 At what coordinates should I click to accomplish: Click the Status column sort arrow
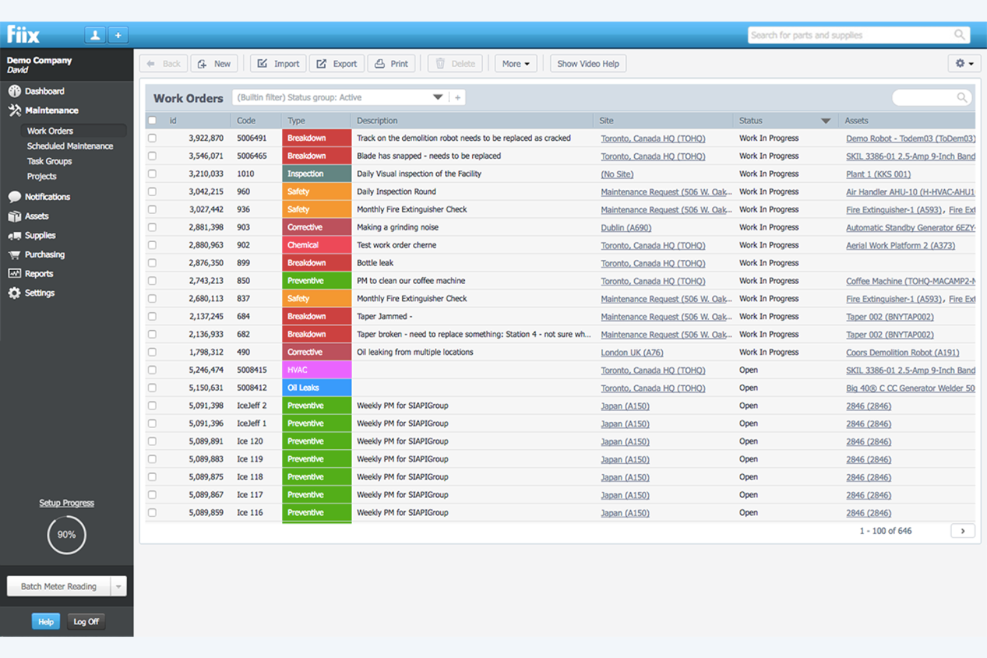click(826, 121)
